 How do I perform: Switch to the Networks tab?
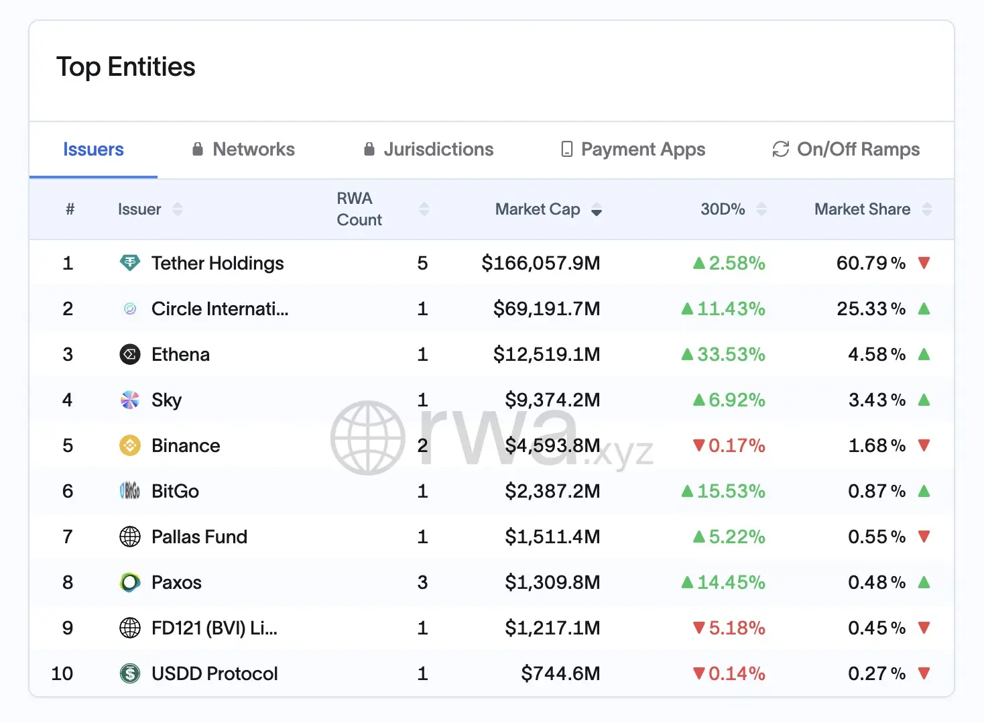(x=243, y=149)
